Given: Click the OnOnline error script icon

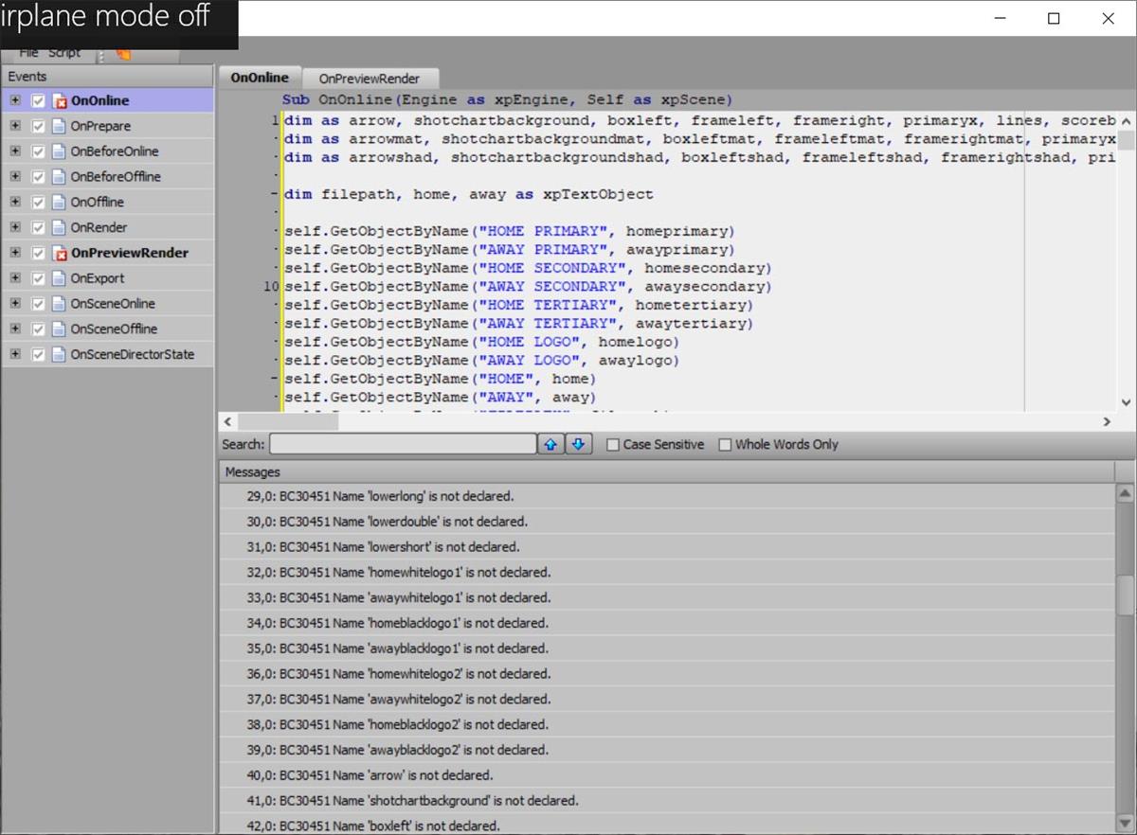Looking at the screenshot, I should [x=61, y=101].
